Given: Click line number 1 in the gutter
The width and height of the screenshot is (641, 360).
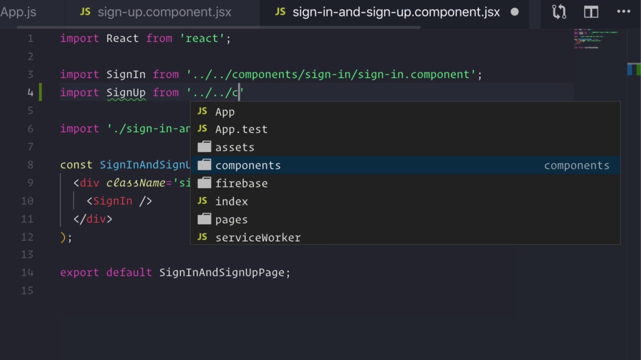Looking at the screenshot, I should coord(31,38).
